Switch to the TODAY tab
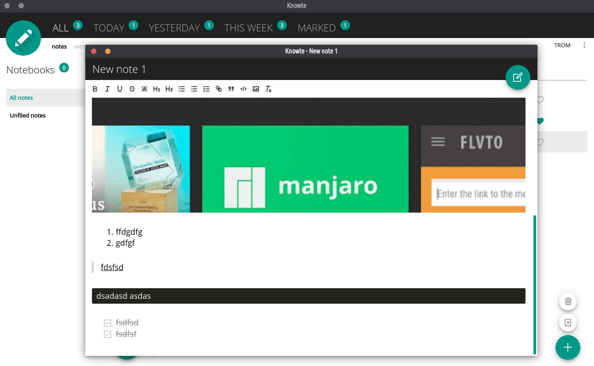This screenshot has height=366, width=594. (109, 28)
